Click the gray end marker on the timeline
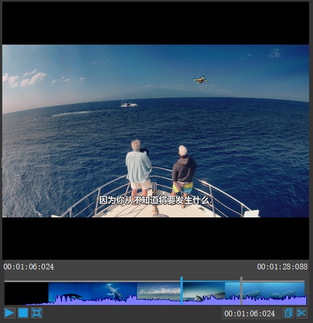The height and width of the screenshot is (323, 313). [x=241, y=291]
